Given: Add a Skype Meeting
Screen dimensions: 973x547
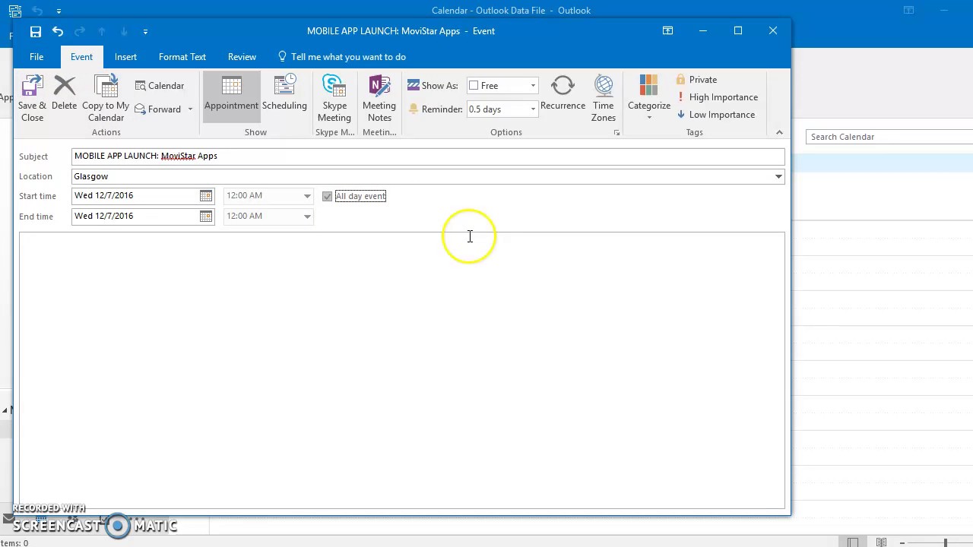Looking at the screenshot, I should click(334, 99).
